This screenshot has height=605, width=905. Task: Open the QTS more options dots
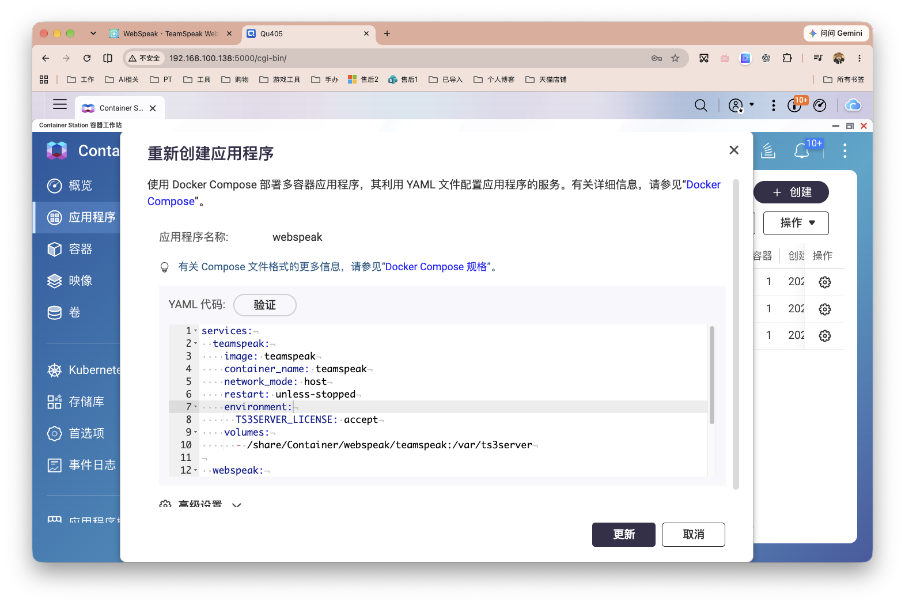pyautogui.click(x=773, y=105)
